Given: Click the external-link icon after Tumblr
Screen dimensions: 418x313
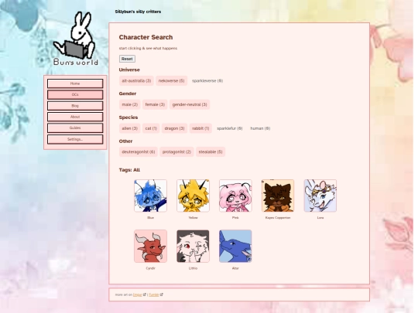Looking at the screenshot, I should [x=161, y=294].
